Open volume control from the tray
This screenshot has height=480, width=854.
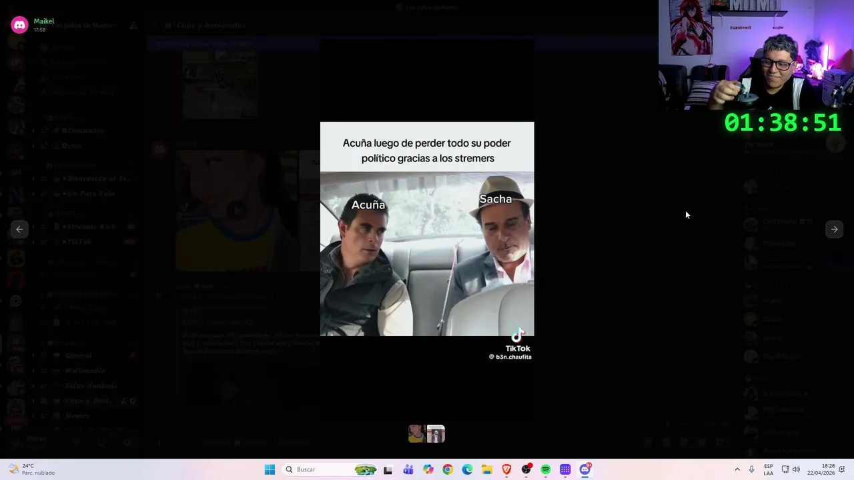796,469
